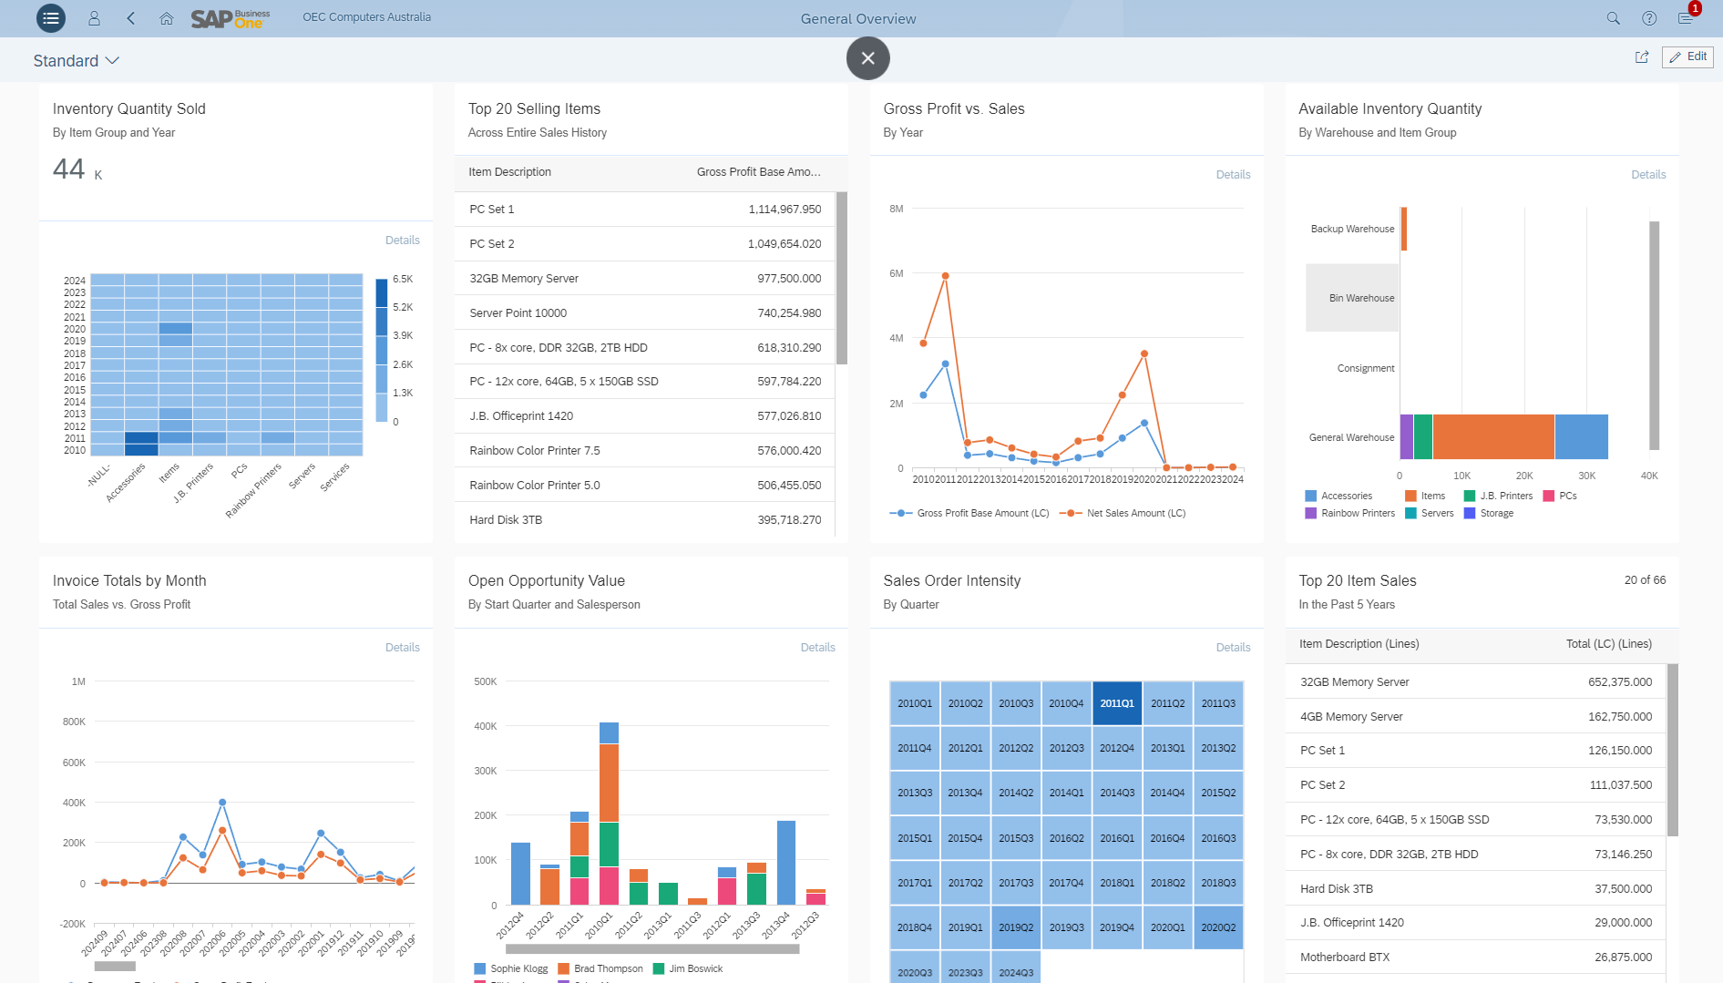
Task: Click the Gross Profit Base Amount column header
Action: (x=758, y=172)
